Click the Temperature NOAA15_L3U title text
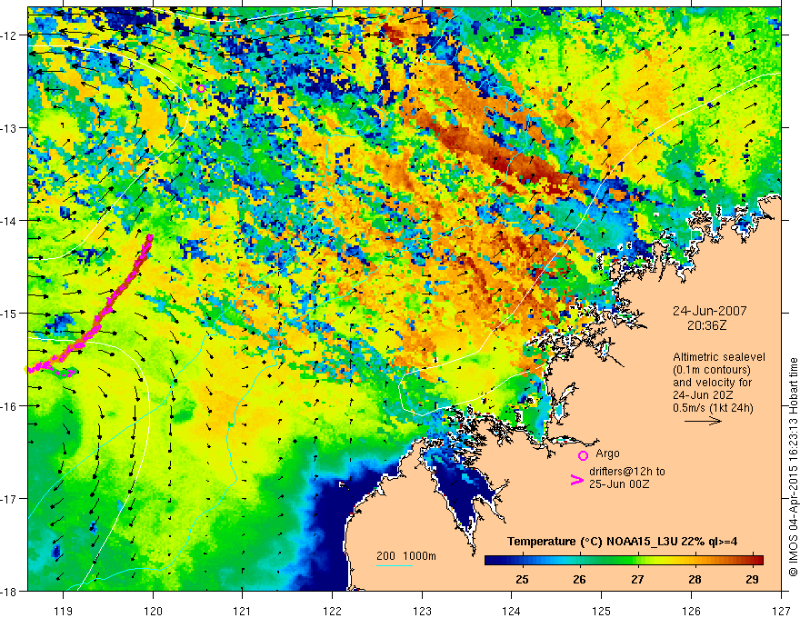800x618 pixels. tap(622, 542)
